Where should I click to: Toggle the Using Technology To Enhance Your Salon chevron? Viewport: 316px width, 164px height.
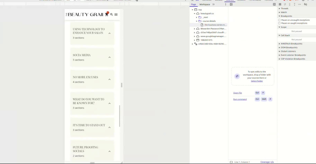[x=110, y=33]
